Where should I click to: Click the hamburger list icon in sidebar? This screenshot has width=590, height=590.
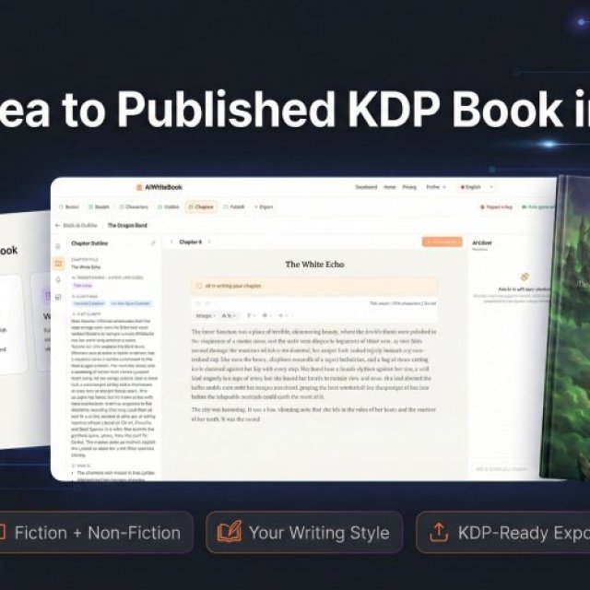tap(59, 246)
